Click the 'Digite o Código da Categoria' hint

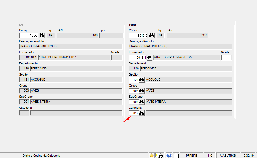click(x=41, y=156)
